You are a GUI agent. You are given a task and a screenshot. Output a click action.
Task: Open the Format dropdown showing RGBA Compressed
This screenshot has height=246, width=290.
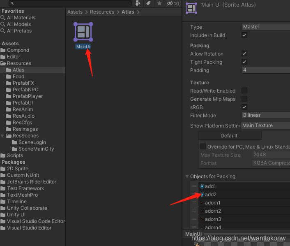[x=271, y=163]
